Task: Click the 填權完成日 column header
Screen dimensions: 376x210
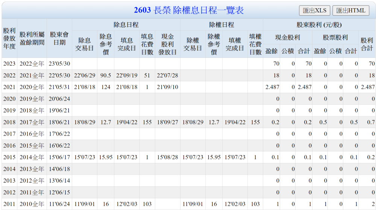Action: (235, 44)
